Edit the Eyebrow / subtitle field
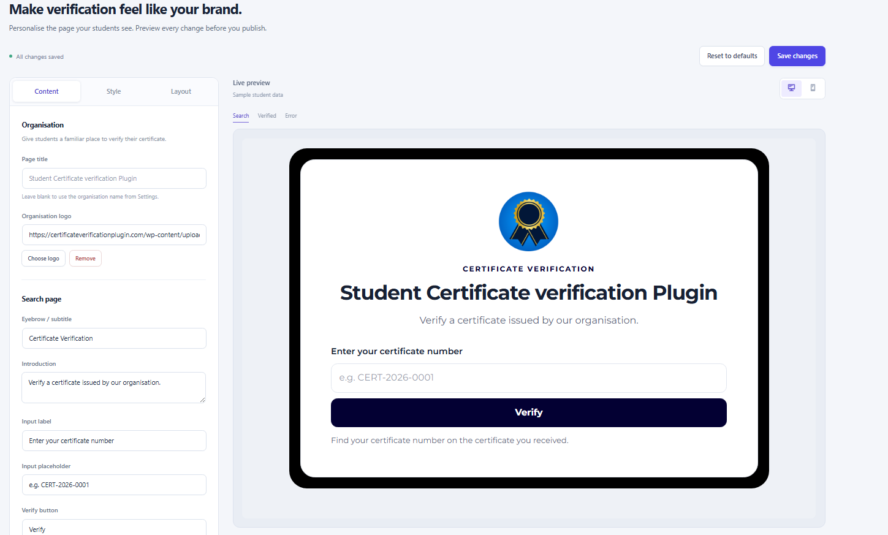The height and width of the screenshot is (535, 888). 114,338
